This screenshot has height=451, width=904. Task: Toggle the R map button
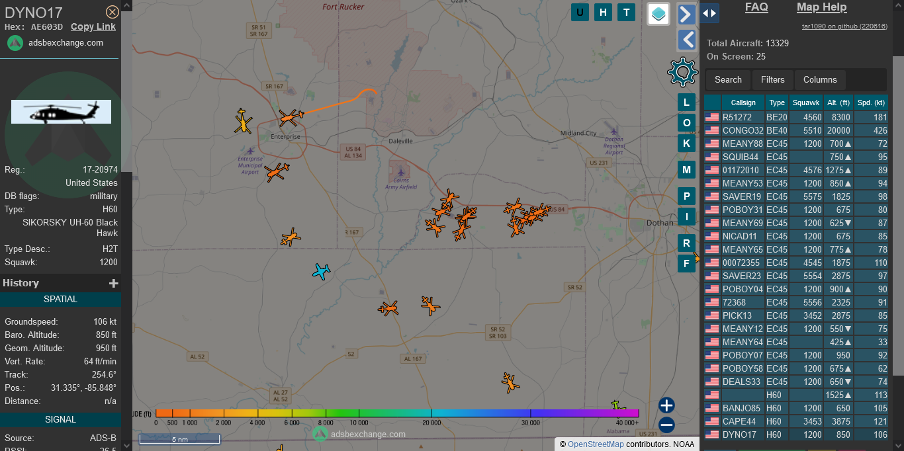(687, 243)
